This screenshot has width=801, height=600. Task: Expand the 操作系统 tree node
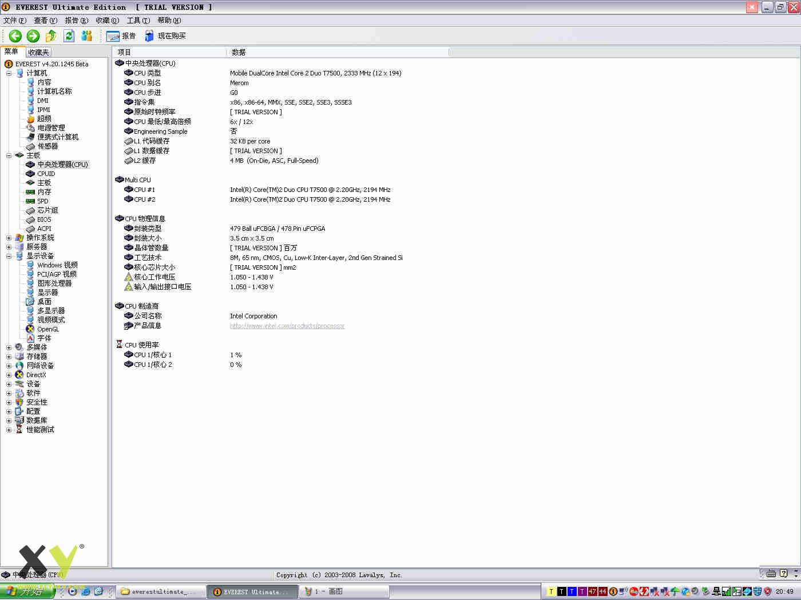pyautogui.click(x=9, y=238)
